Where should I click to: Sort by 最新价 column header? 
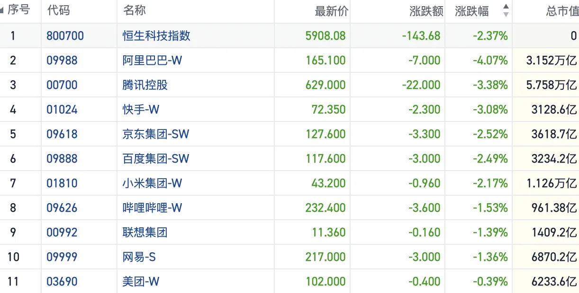[x=331, y=11]
